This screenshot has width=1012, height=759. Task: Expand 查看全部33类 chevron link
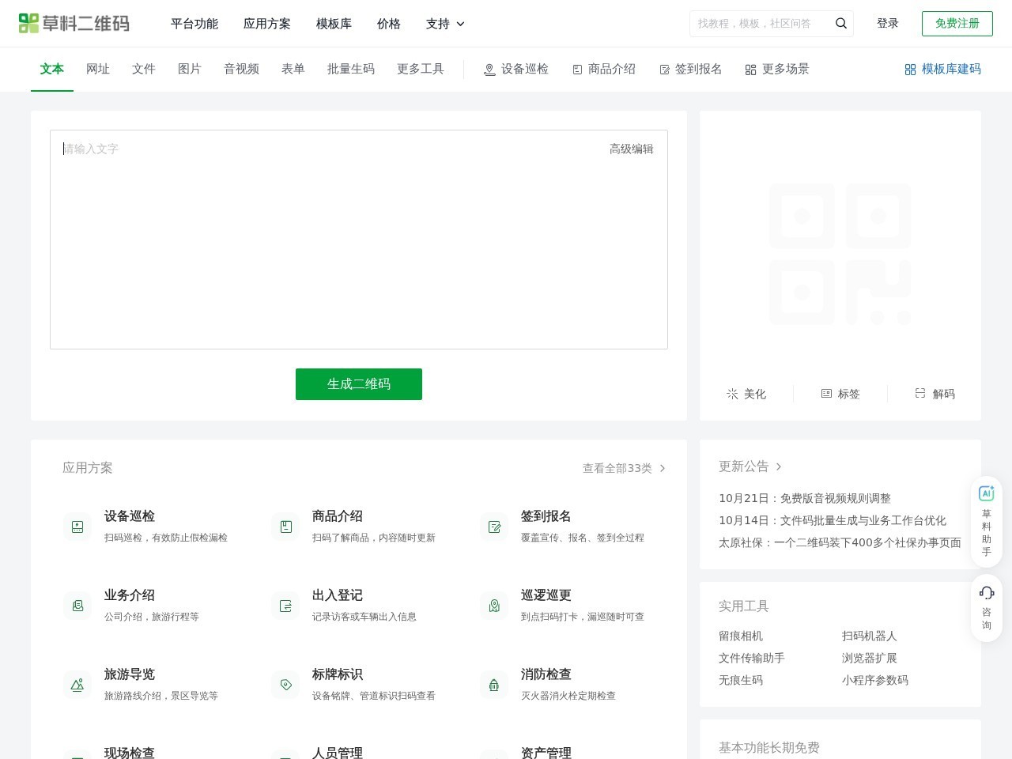(x=624, y=468)
